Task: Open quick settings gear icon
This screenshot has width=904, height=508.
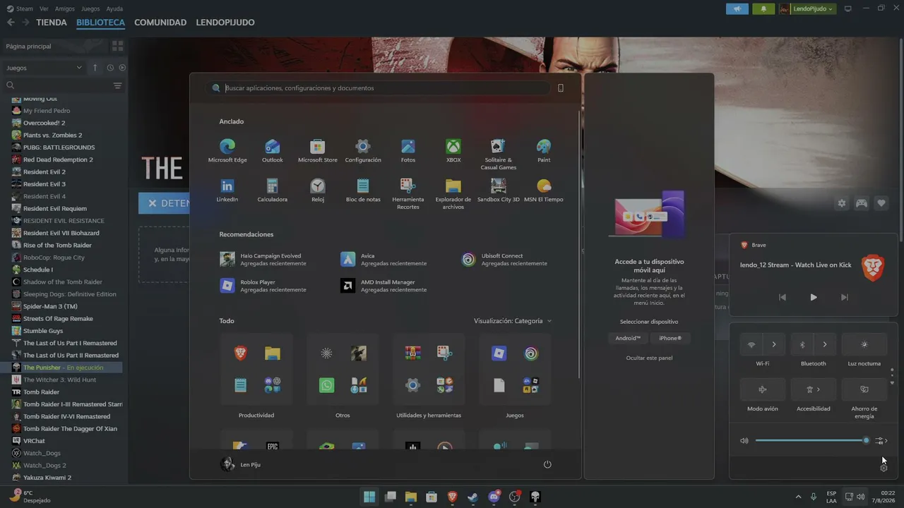Action: 884,468
